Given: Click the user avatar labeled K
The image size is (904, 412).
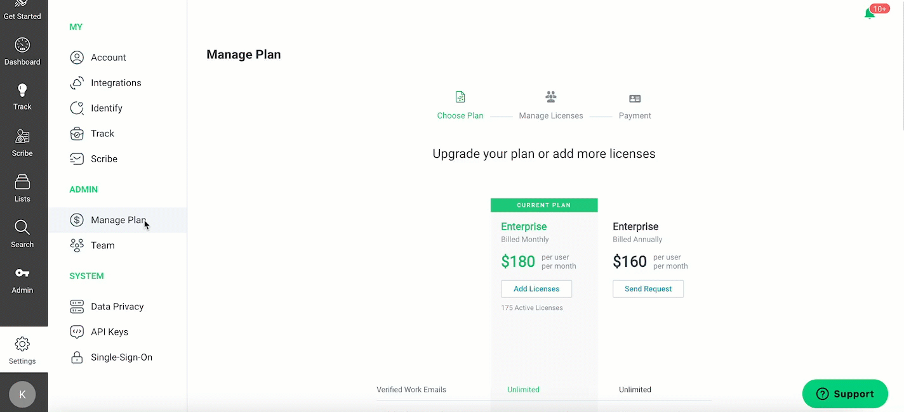Looking at the screenshot, I should point(22,394).
